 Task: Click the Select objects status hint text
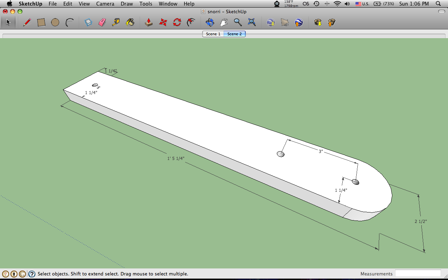(113, 274)
